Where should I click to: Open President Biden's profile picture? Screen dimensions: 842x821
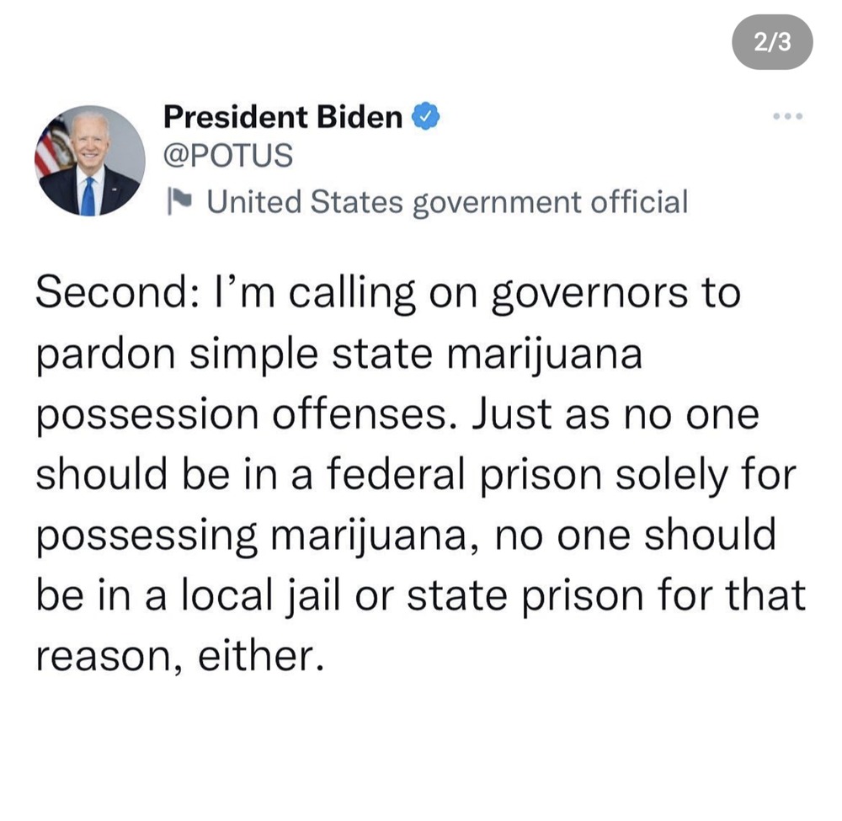89,160
